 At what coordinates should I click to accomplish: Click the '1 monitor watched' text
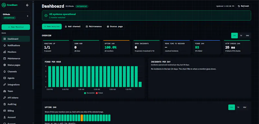coord(57,17)
